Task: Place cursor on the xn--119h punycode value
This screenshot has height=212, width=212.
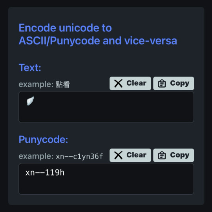Action: pyautogui.click(x=45, y=173)
